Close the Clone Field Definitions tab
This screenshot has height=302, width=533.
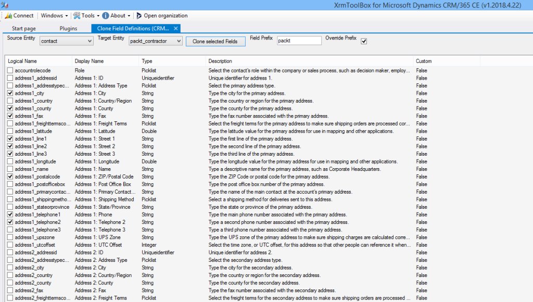176,29
